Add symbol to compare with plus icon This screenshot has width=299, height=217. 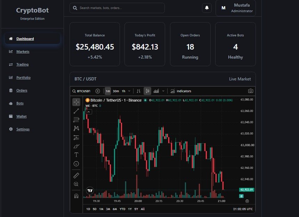[98, 91]
